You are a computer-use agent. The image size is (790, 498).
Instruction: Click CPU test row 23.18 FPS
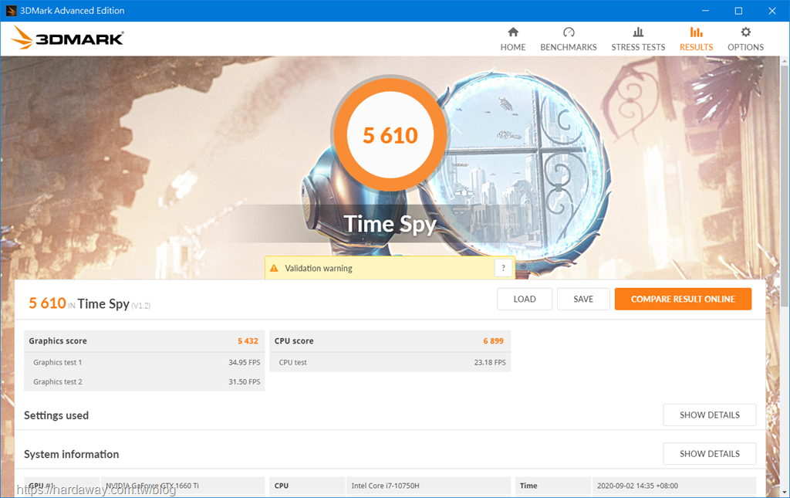(x=390, y=362)
